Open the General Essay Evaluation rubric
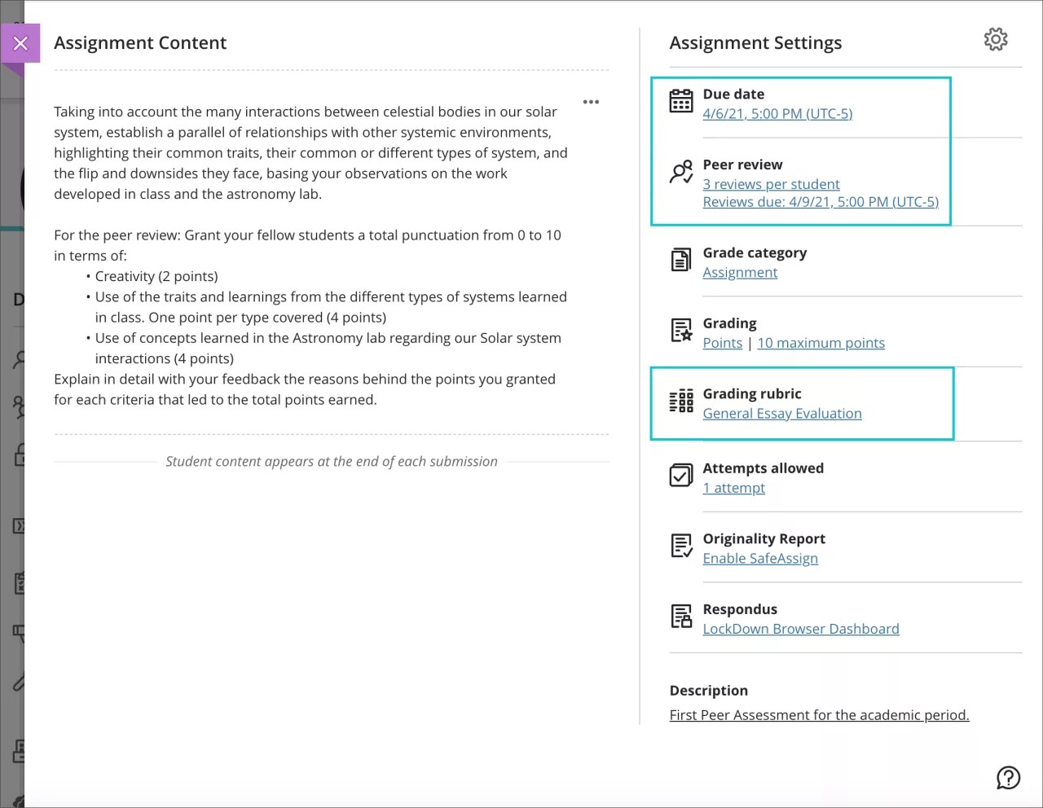 (781, 413)
